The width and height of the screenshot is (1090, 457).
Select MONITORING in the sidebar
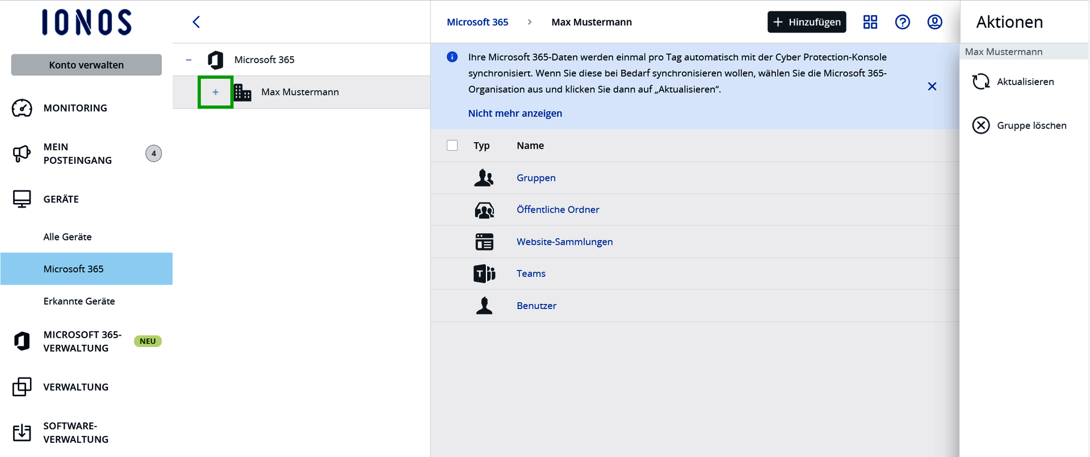pyautogui.click(x=76, y=108)
